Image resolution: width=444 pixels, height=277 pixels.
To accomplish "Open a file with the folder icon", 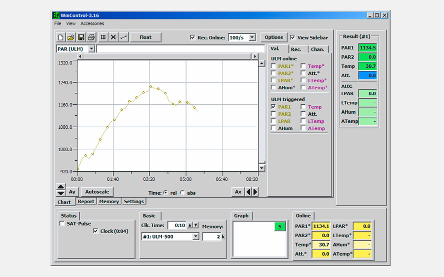I will [x=71, y=37].
